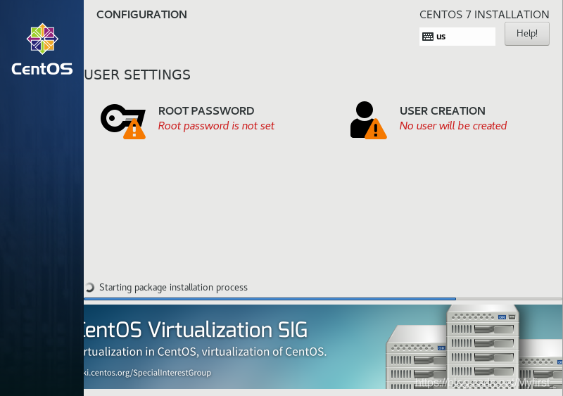Click the SpecialInterestGroup wiki URL in the banner
This screenshot has height=396, width=563.
(x=148, y=373)
